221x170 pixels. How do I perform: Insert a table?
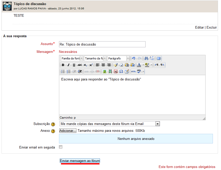click(x=127, y=72)
